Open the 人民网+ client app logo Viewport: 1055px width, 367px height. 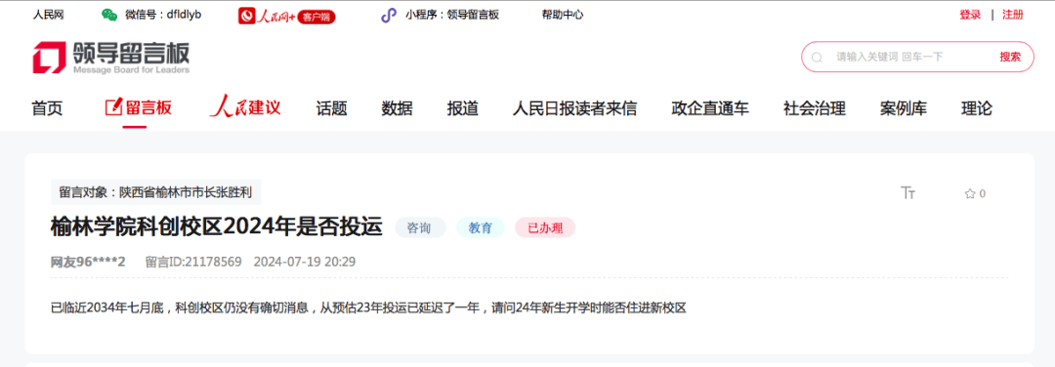tap(286, 16)
